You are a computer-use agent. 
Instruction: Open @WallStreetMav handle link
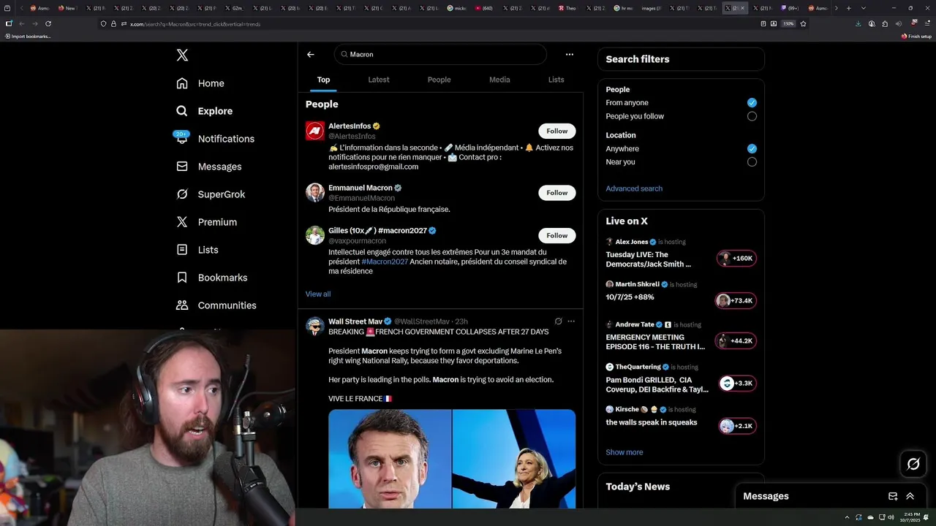click(x=422, y=321)
